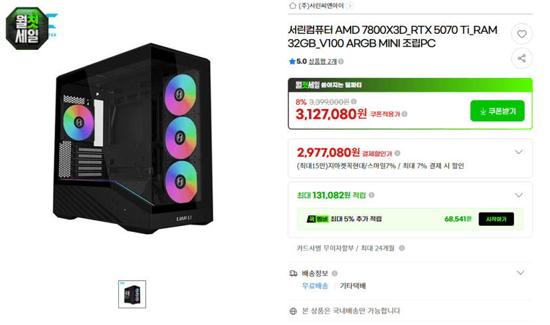Click the arrow next to 서린씨앤아이 seller name
This screenshot has height=325, width=550.
[349, 5]
